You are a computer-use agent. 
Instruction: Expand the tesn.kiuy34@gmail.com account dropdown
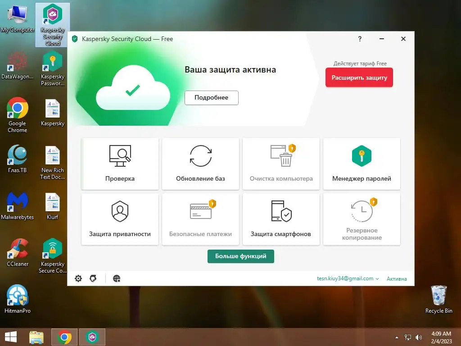coord(348,278)
